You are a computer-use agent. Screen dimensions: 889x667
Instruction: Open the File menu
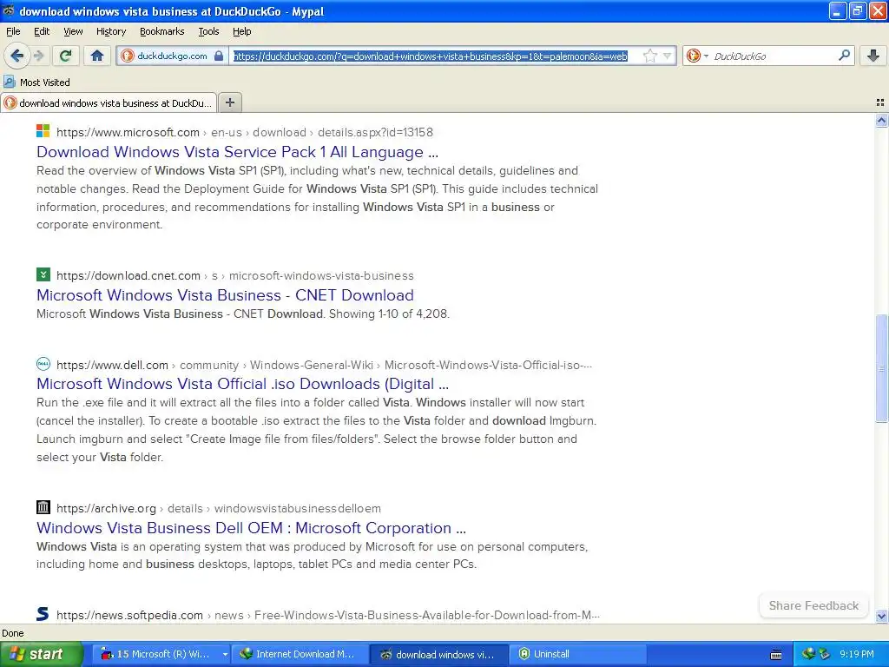click(13, 31)
